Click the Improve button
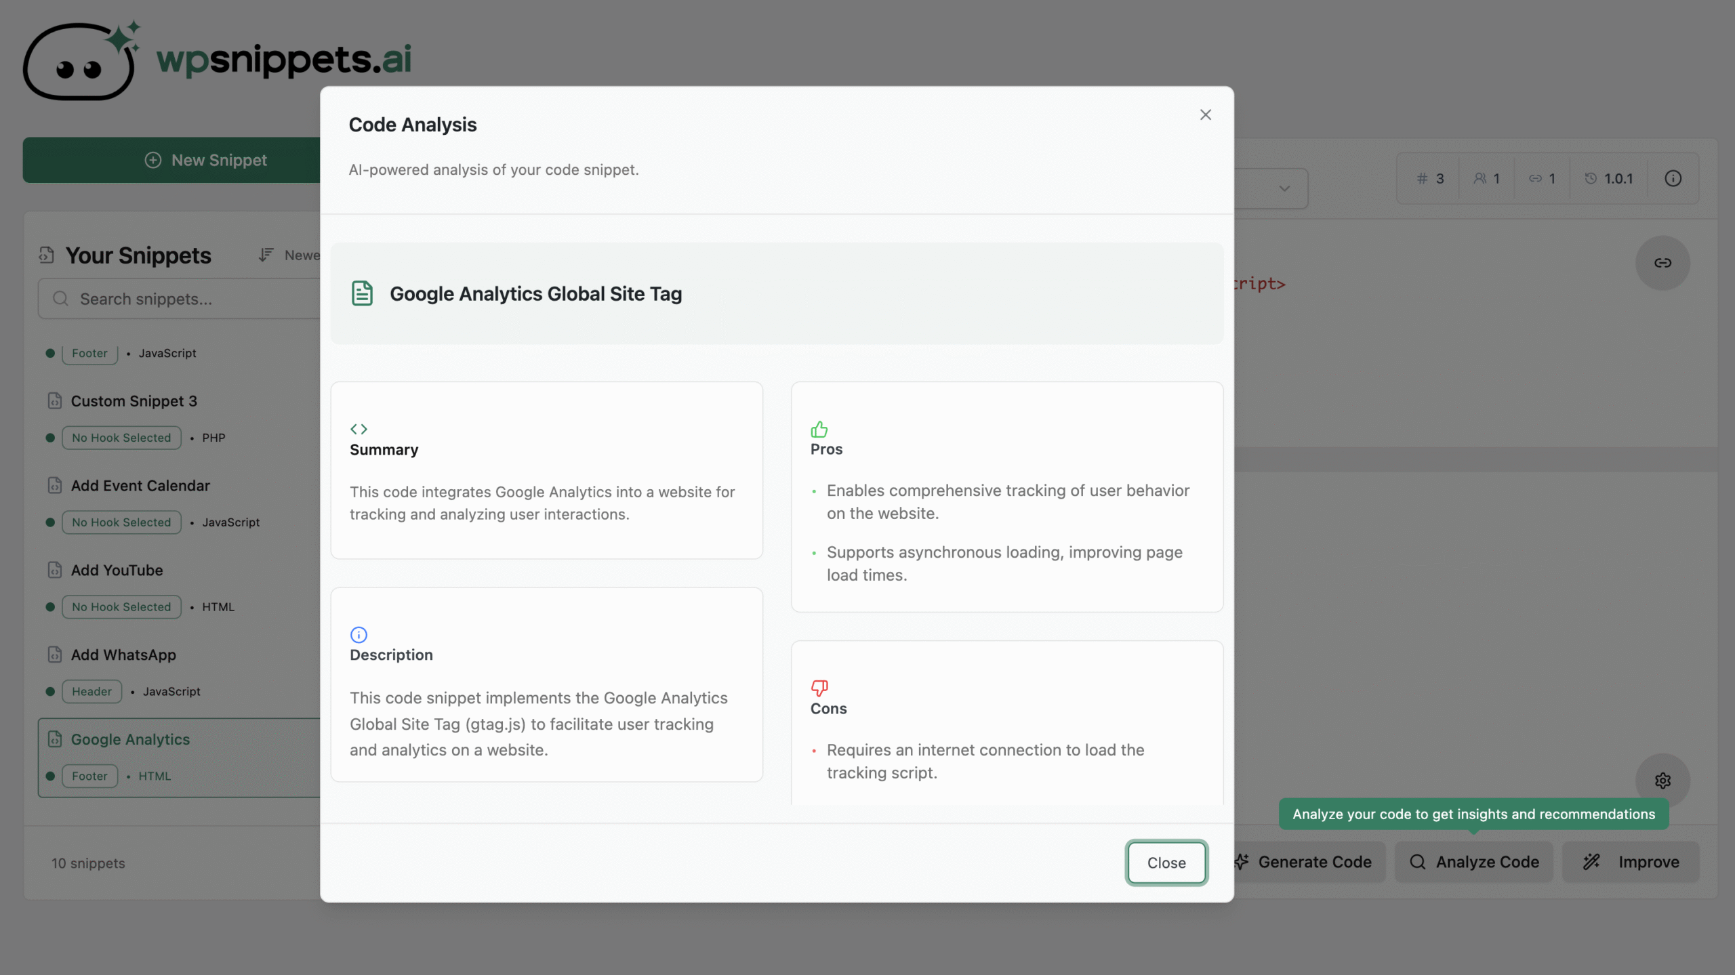This screenshot has height=975, width=1735. pyautogui.click(x=1631, y=862)
